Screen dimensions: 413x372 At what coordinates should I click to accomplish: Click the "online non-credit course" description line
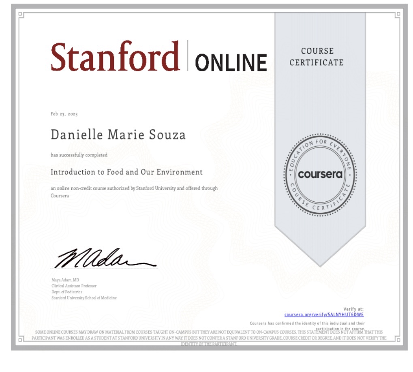tap(134, 188)
